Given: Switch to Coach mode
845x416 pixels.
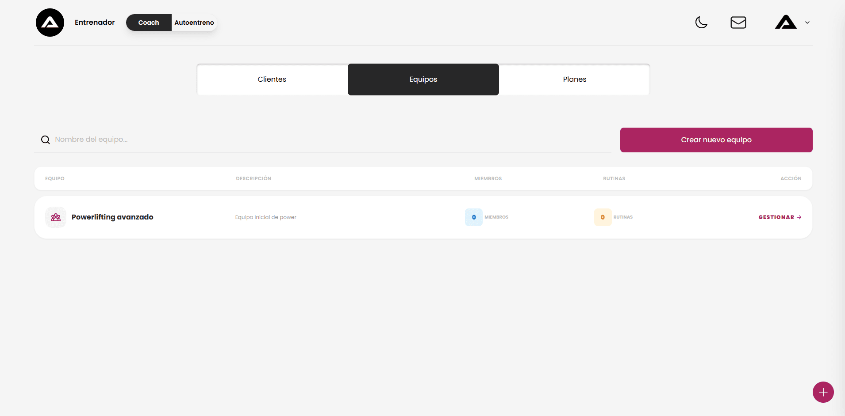Looking at the screenshot, I should [x=149, y=23].
